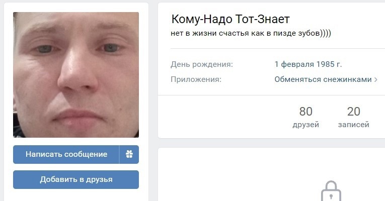Screen dimensions: 385x201
Task: Launch the Обменяться снежинками app link
Action: click(323, 79)
